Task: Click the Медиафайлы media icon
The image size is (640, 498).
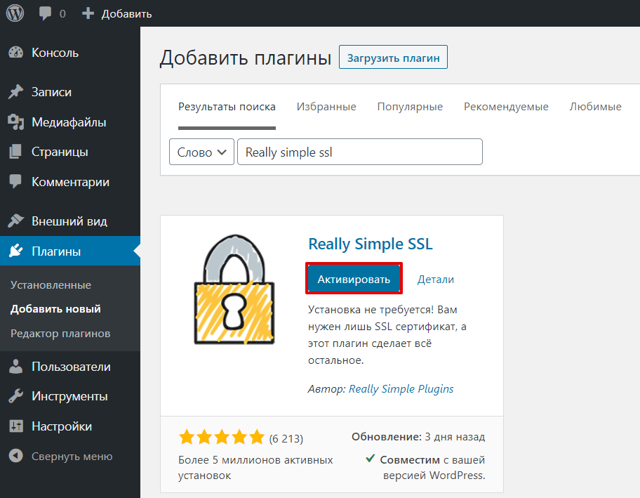Action: (x=16, y=122)
